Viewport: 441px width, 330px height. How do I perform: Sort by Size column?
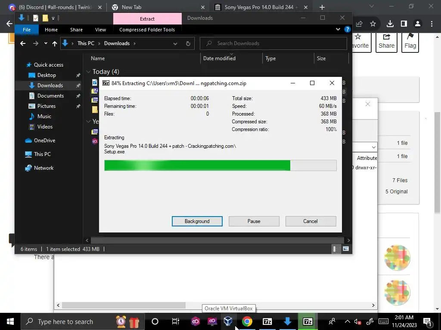tap(321, 58)
